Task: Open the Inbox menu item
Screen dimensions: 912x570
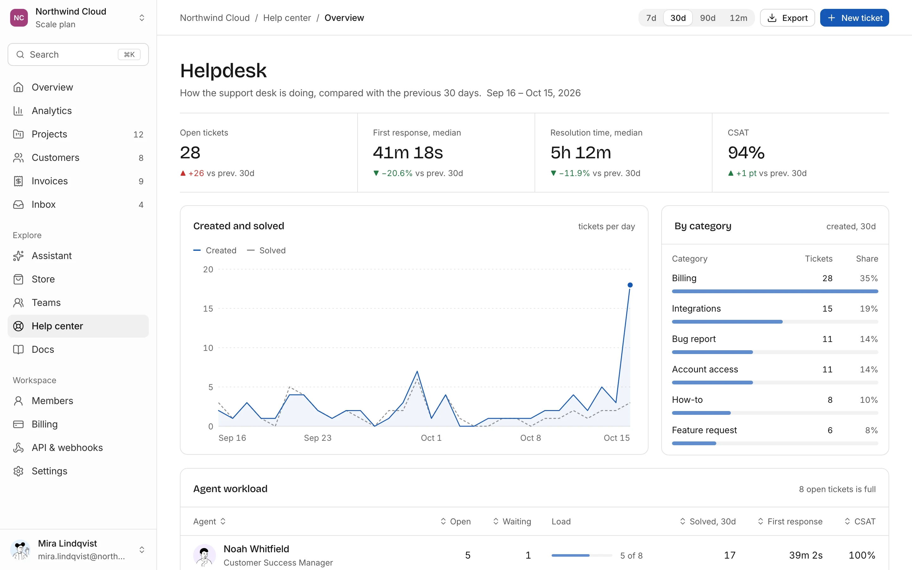Action: 78,204
